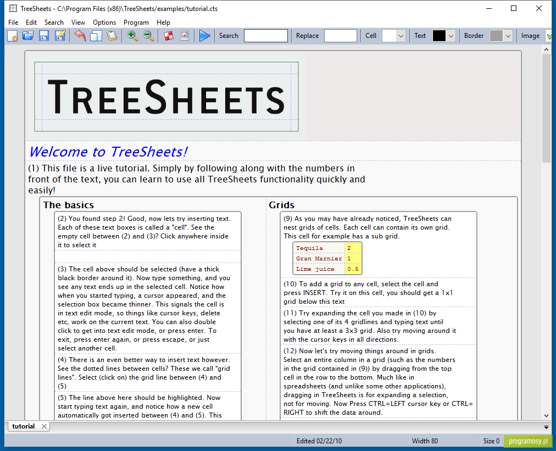This screenshot has width=556, height=451.
Task: Click the vertical scrollbar down arrow
Action: coord(547,415)
